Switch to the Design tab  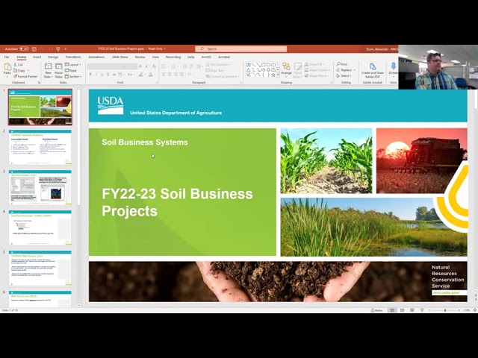[53, 57]
